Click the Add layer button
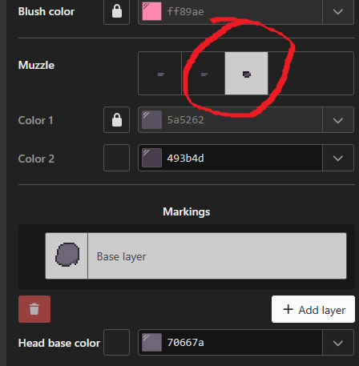This screenshot has width=359, height=366. coord(313,309)
